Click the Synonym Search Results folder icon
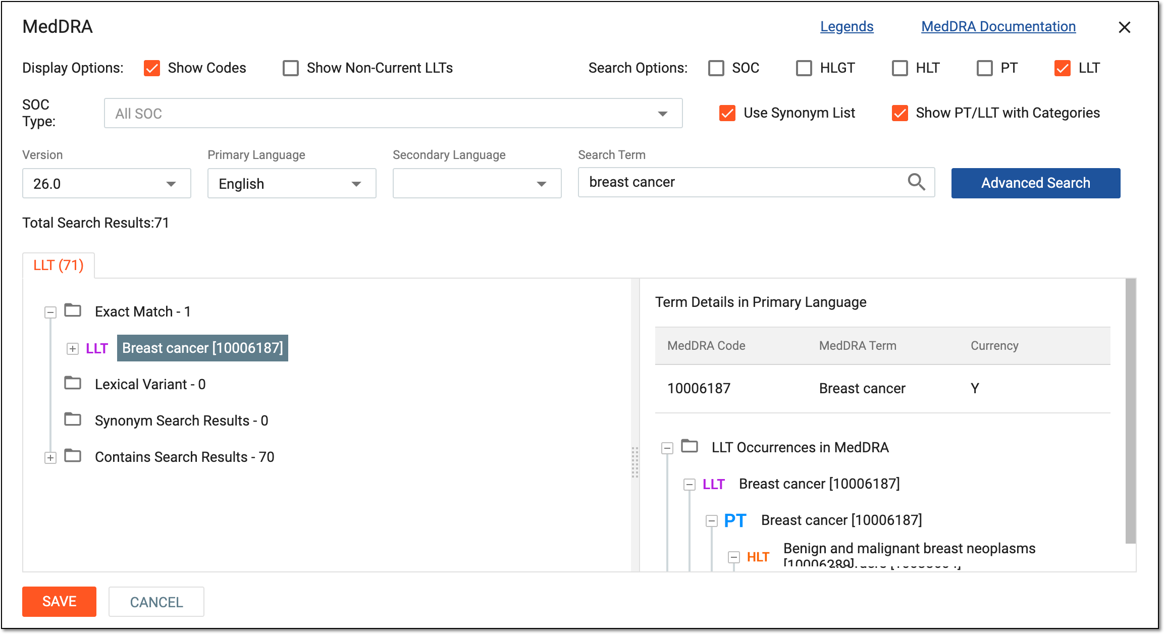The width and height of the screenshot is (1164, 634). [73, 419]
